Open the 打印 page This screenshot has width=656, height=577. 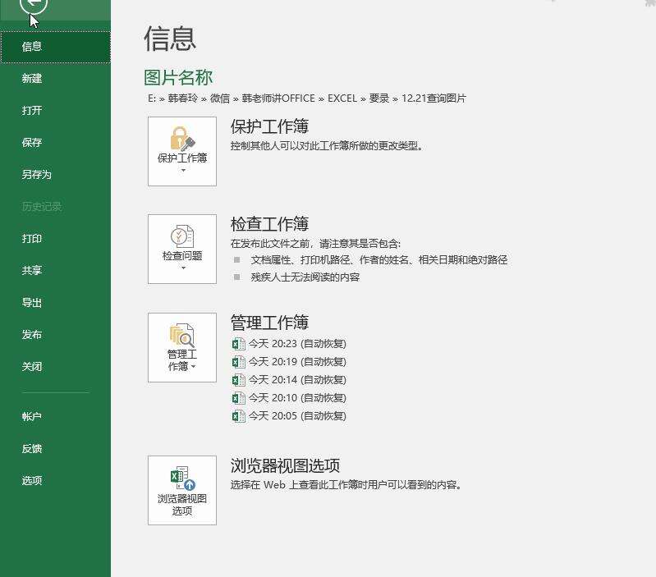click(x=32, y=238)
